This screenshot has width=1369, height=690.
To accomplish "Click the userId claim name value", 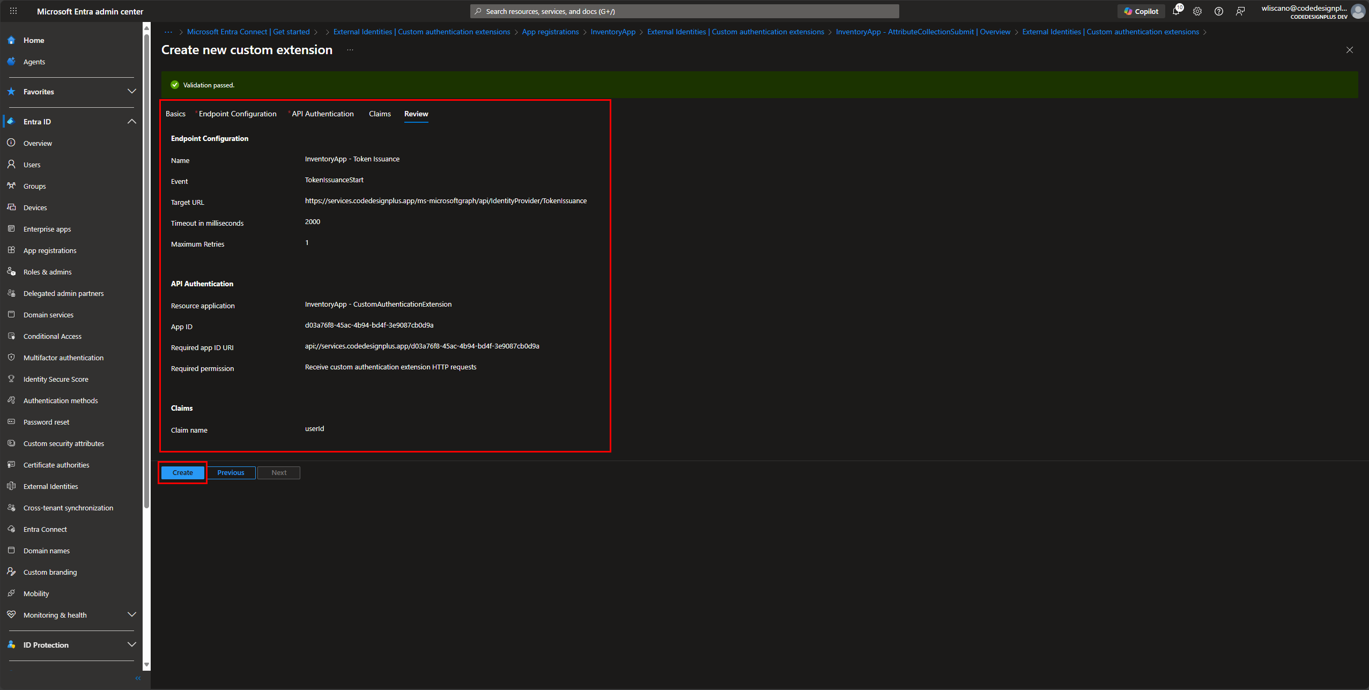I will point(314,429).
